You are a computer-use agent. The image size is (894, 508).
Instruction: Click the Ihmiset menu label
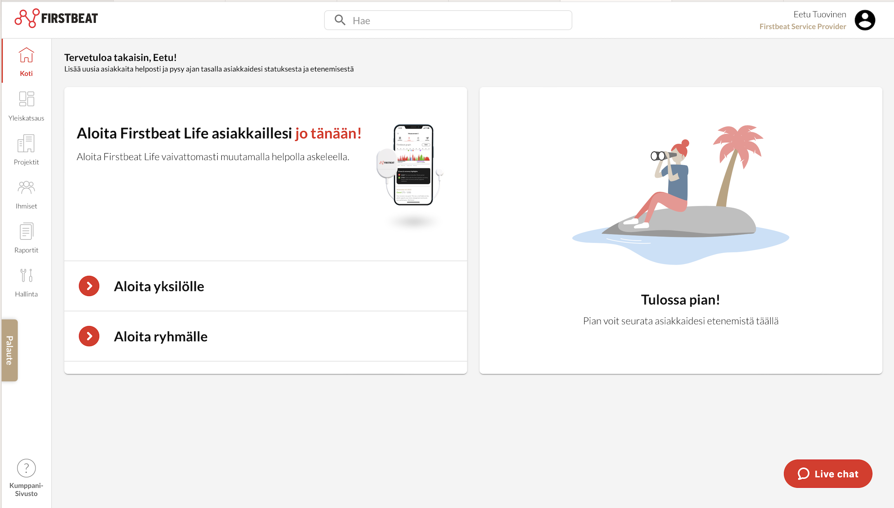tap(26, 206)
